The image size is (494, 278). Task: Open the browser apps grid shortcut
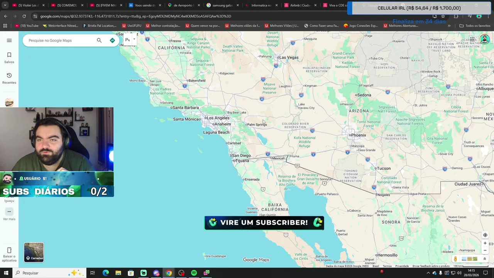tap(5, 26)
